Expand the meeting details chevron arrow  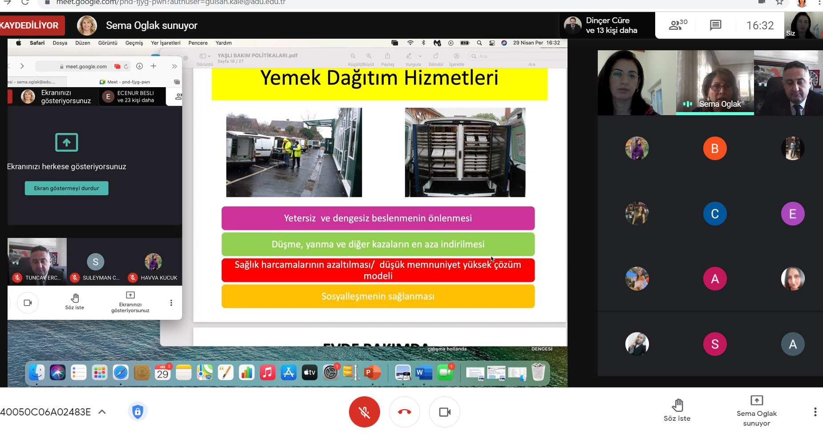tap(102, 412)
